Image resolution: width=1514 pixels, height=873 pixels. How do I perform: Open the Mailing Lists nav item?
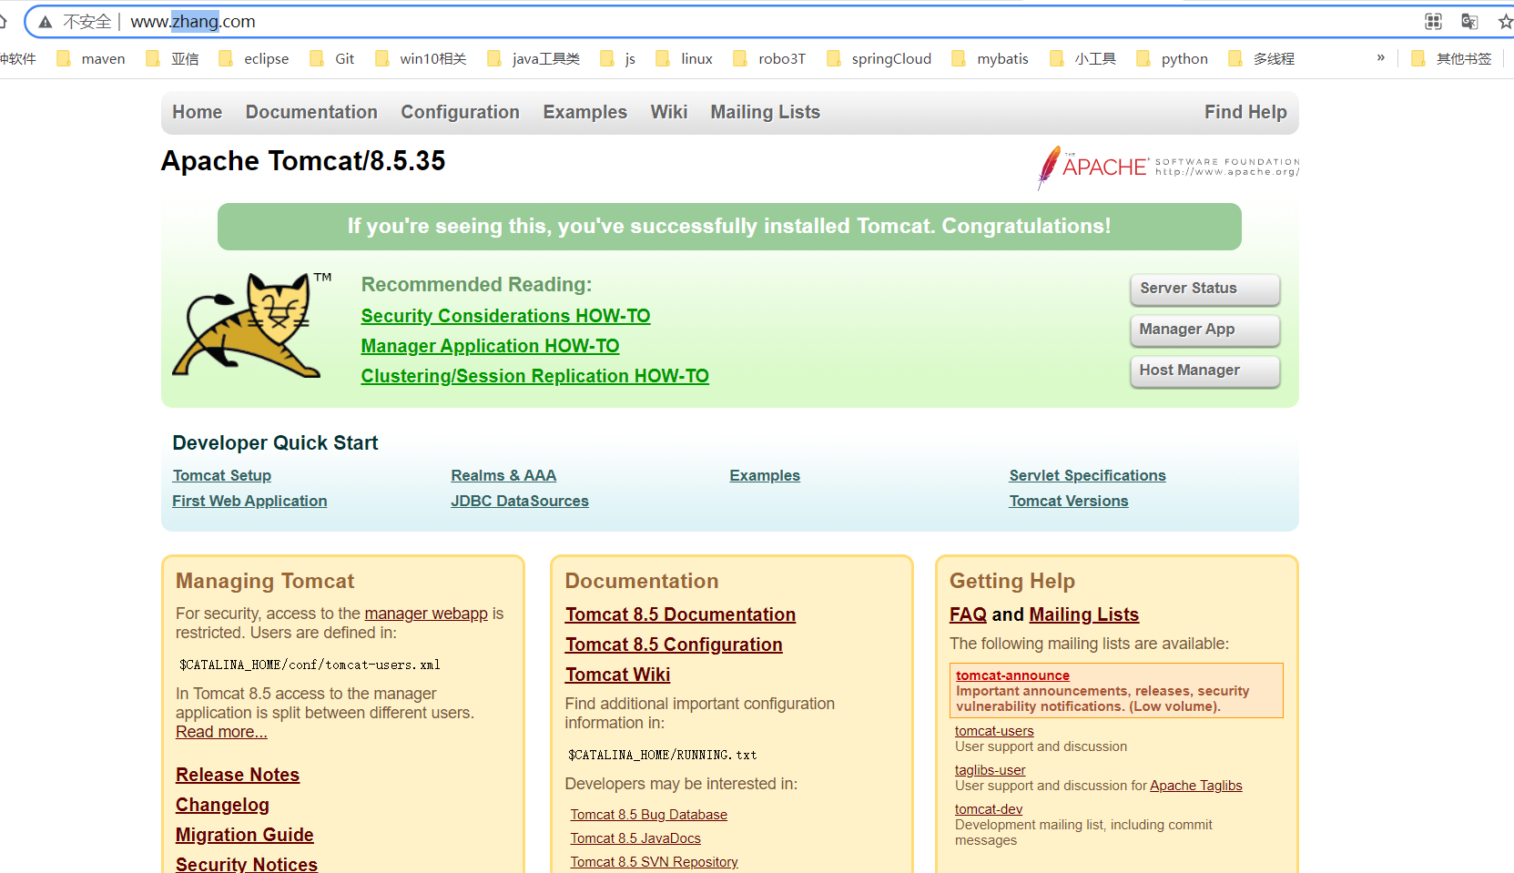click(766, 112)
